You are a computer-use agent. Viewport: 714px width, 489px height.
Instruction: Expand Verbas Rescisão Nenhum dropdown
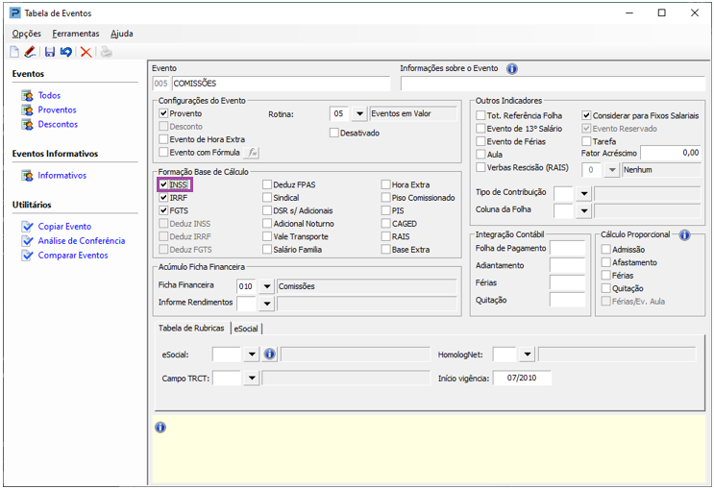(x=612, y=170)
